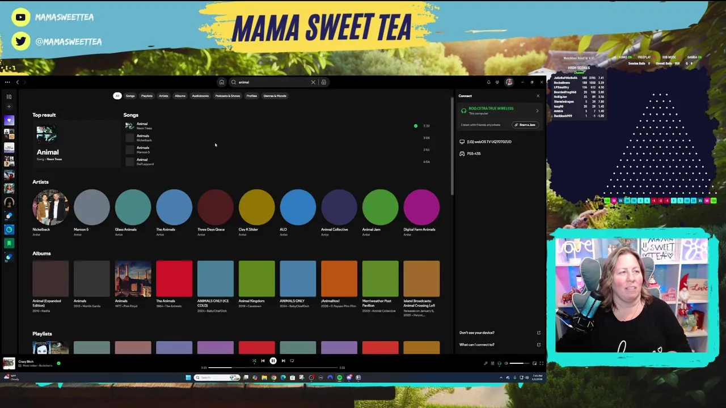
Task: Filter results by Albums
Action: (x=180, y=96)
